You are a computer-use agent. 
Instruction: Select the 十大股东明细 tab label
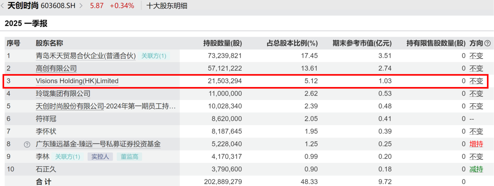(x=167, y=6)
